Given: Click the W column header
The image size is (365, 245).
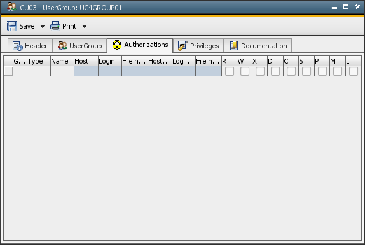Looking at the screenshot, I should pyautogui.click(x=244, y=61).
